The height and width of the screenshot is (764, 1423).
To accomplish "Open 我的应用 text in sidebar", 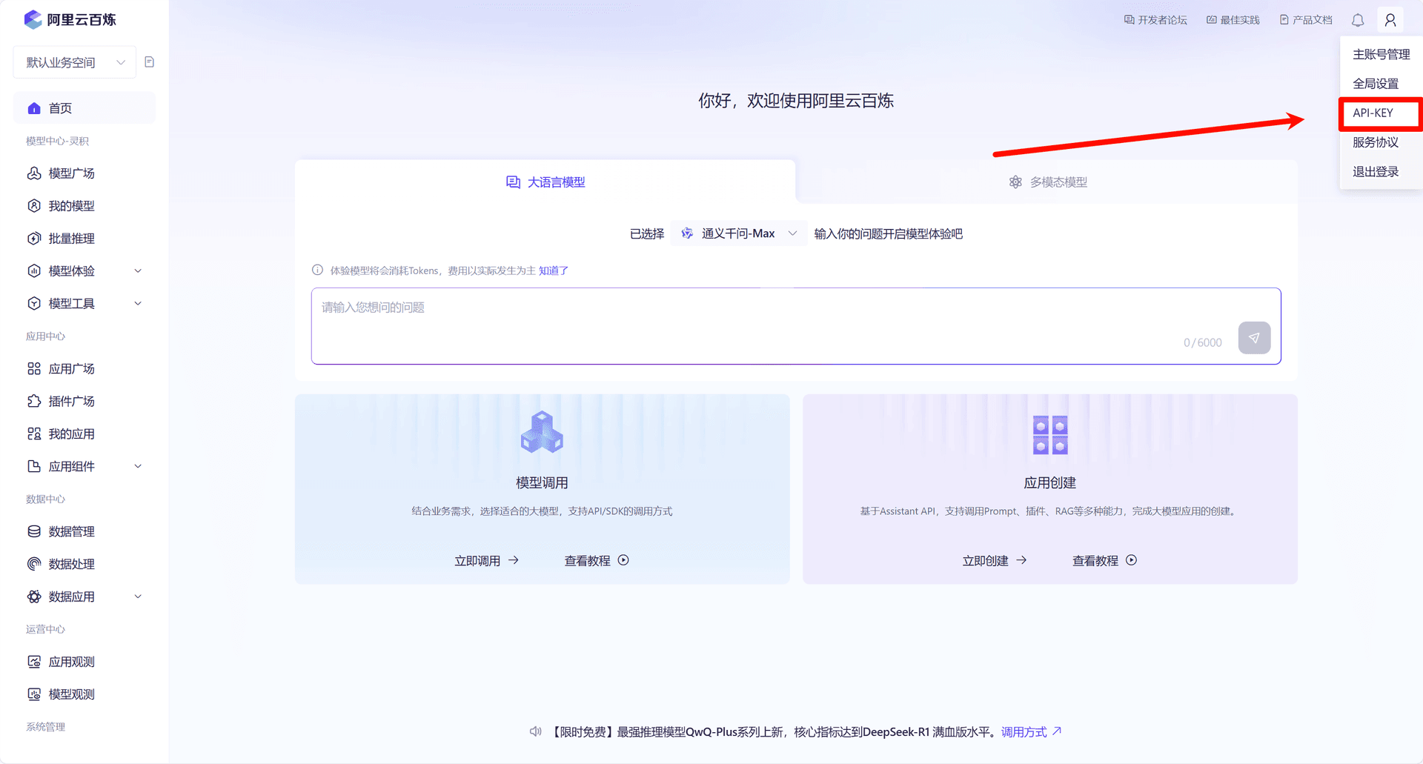I will point(72,434).
